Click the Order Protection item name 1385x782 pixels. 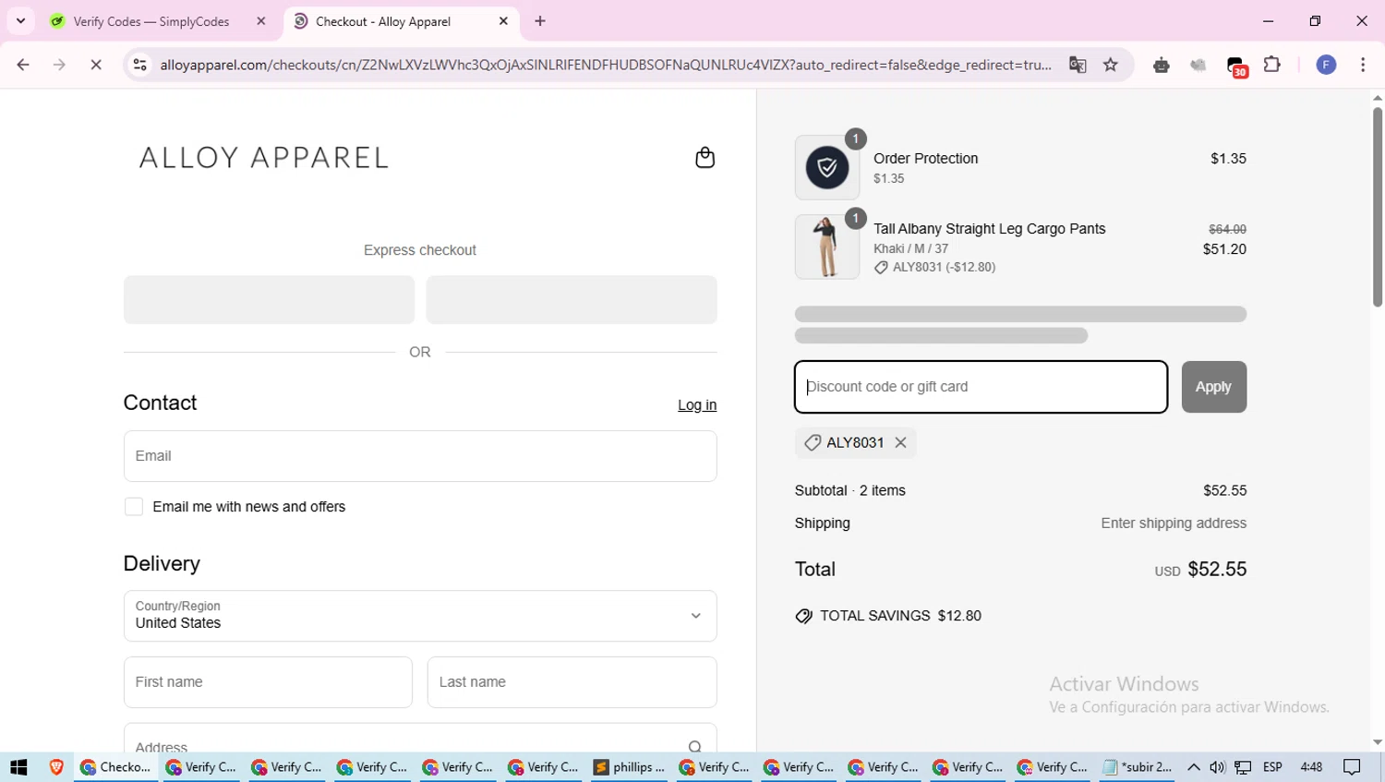click(x=925, y=159)
